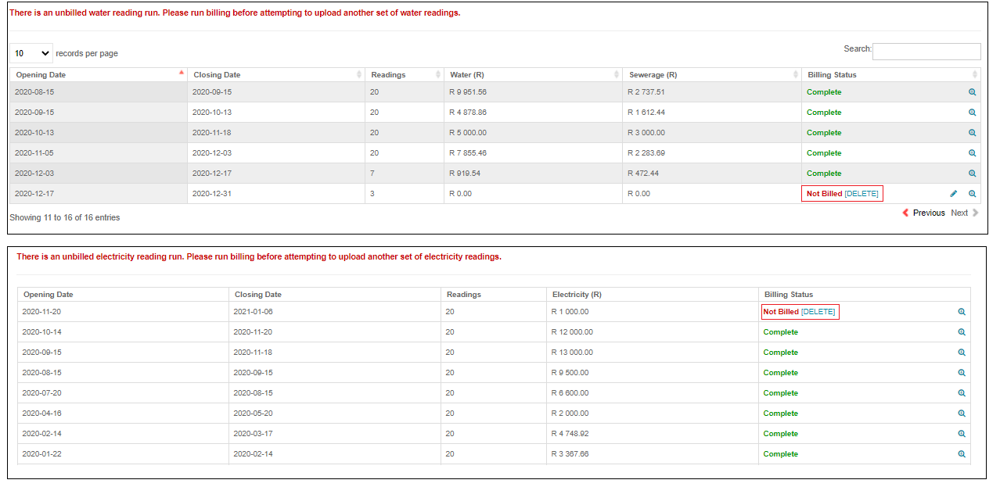Viewport: 1000px width, 487px height.
Task: Click Complete status for water run 2020-08-15
Action: (824, 92)
